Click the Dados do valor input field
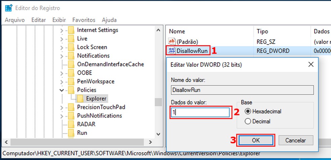The height and width of the screenshot is (160, 331). 200,113
